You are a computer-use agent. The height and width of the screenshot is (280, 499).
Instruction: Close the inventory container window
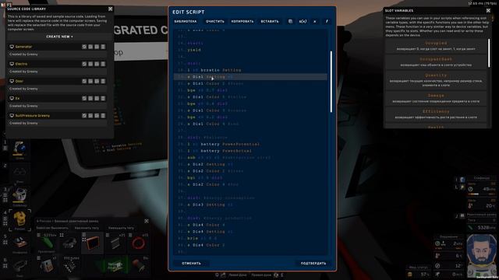click(x=147, y=221)
